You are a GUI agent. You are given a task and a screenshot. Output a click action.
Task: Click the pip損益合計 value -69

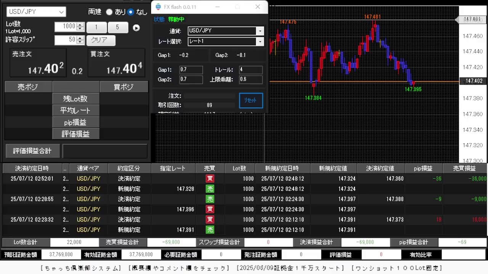[462, 242]
